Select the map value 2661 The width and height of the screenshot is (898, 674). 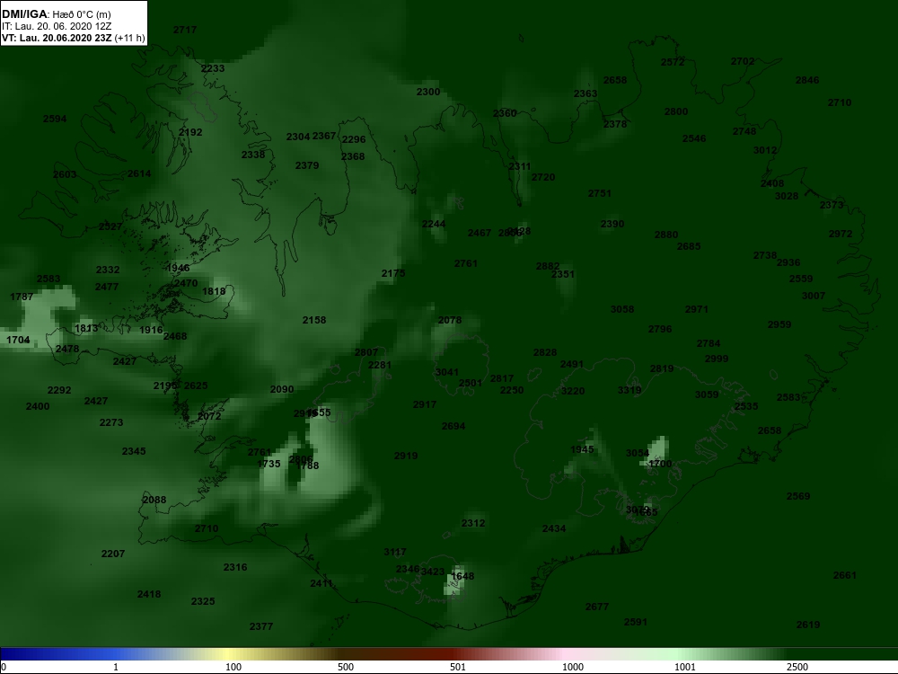tap(845, 575)
